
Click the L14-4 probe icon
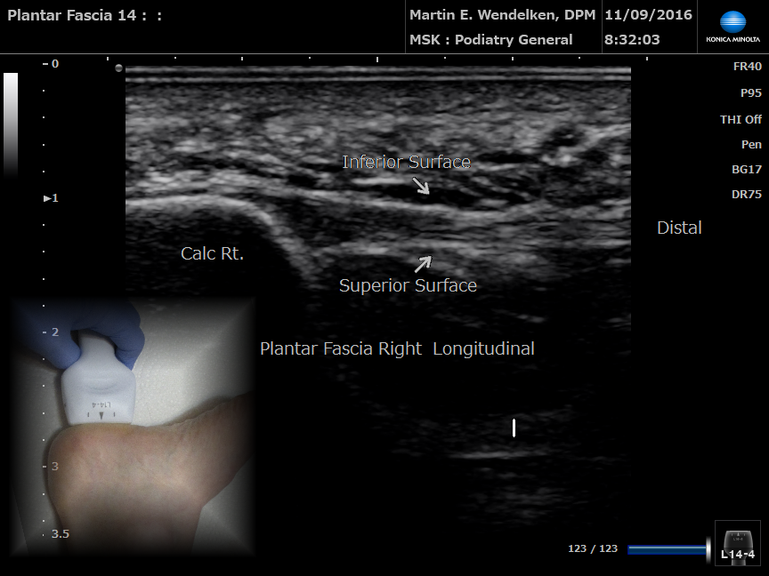pos(738,542)
